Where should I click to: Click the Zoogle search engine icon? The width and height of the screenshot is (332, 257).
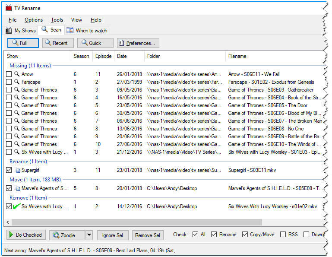[x=56, y=235]
